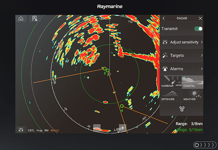Select WEATHER radar mode

(x=192, y=95)
